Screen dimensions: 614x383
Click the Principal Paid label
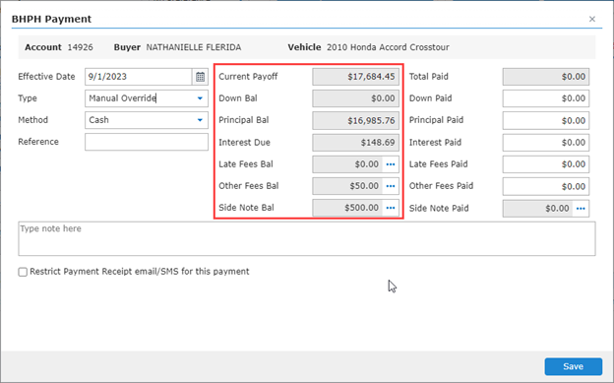pos(436,120)
